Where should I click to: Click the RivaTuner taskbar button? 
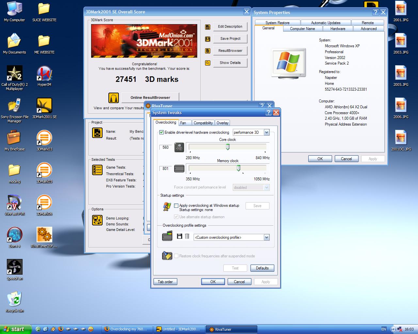pos(232,329)
